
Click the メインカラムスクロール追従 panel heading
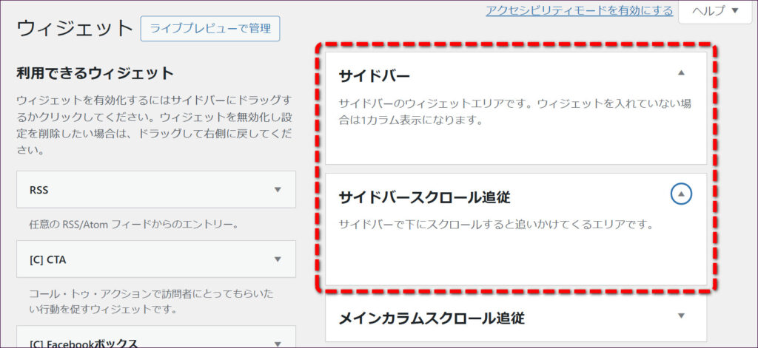tap(432, 318)
